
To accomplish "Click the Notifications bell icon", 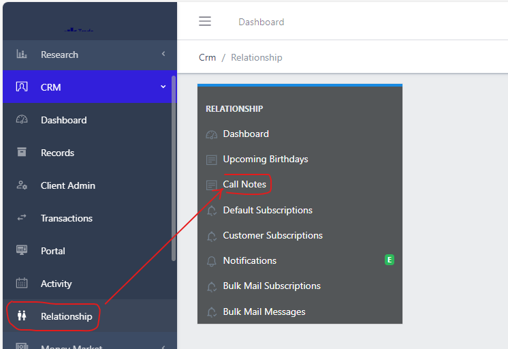I will (212, 261).
